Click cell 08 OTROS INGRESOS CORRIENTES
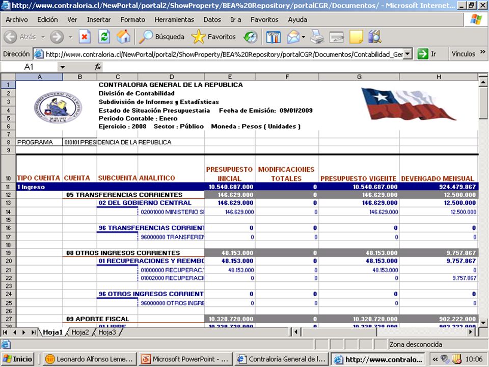Screen dimensions: 489x367 click(x=123, y=253)
